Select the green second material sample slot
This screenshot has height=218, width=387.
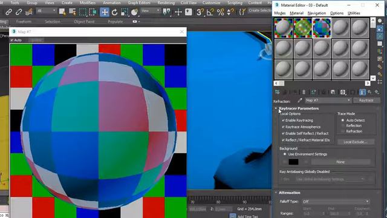(x=303, y=28)
